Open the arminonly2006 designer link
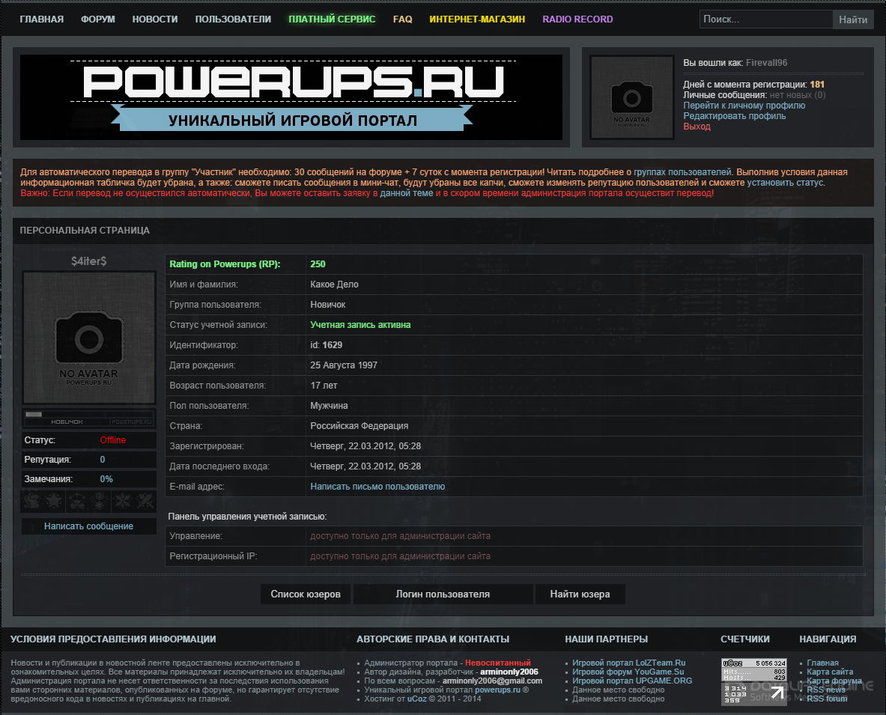886x715 pixels. (509, 672)
